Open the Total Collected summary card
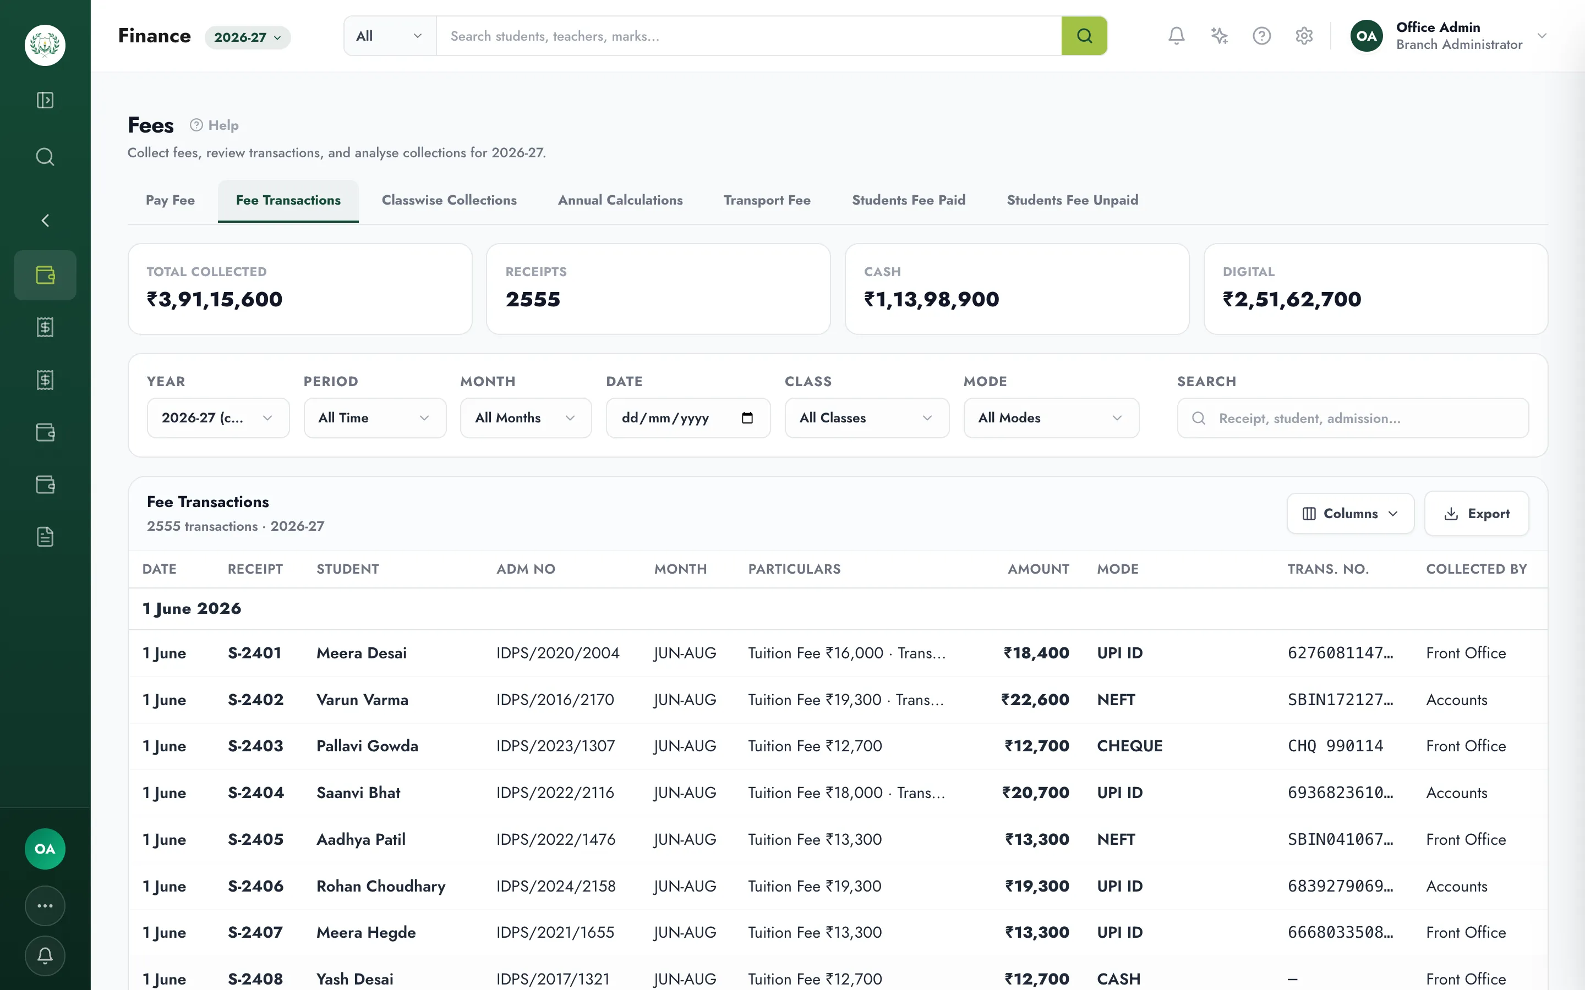1585x990 pixels. pyautogui.click(x=300, y=289)
